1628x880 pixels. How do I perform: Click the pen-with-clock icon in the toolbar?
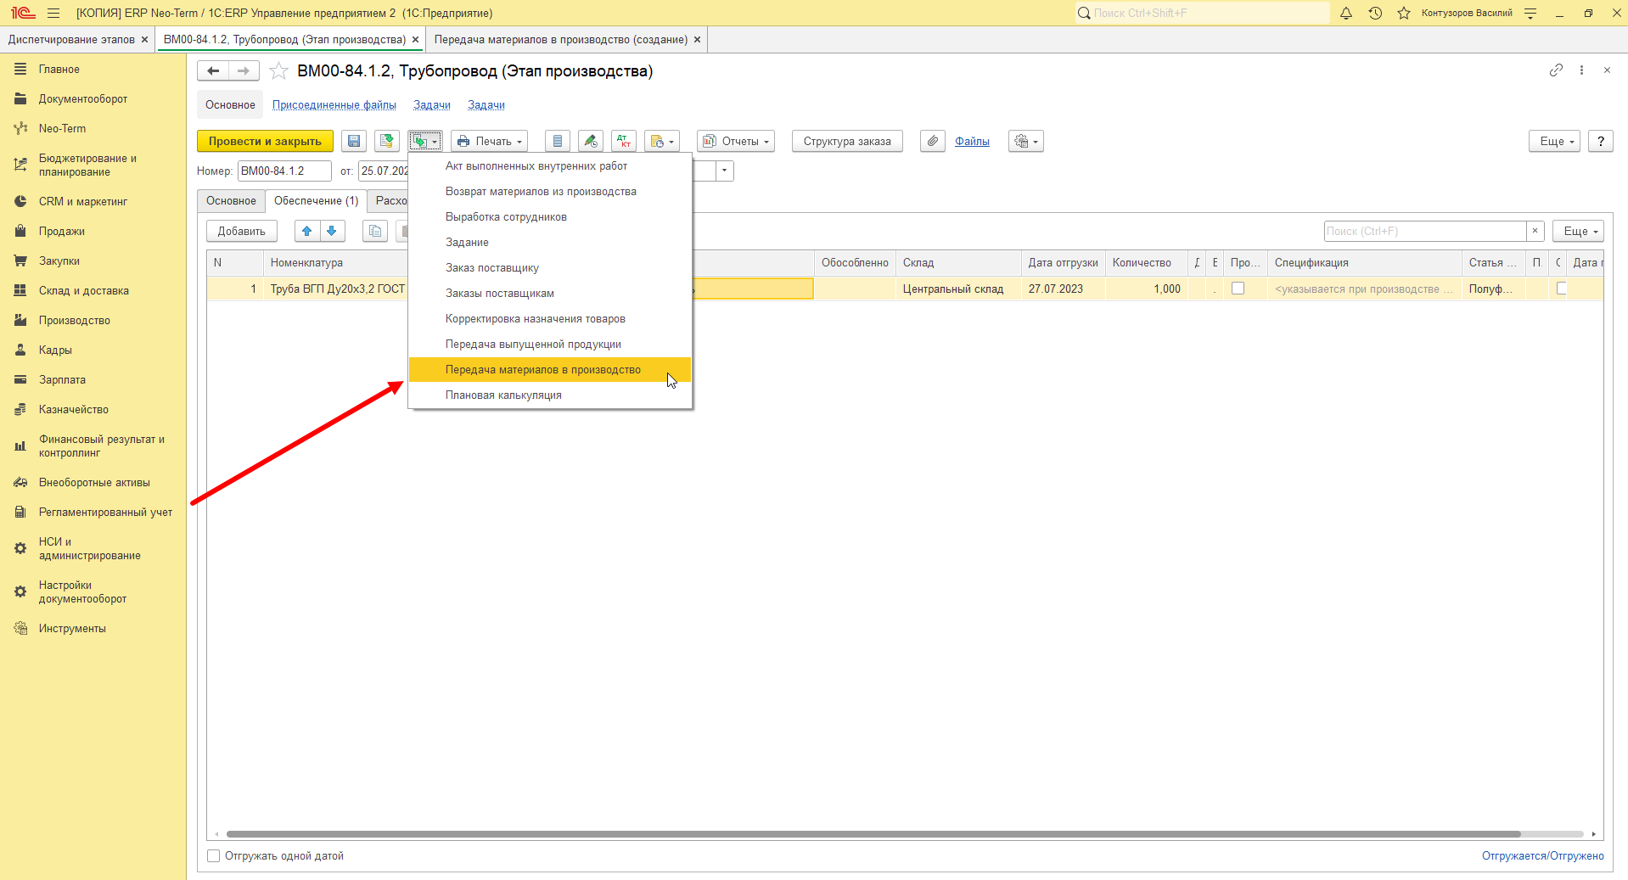(591, 141)
